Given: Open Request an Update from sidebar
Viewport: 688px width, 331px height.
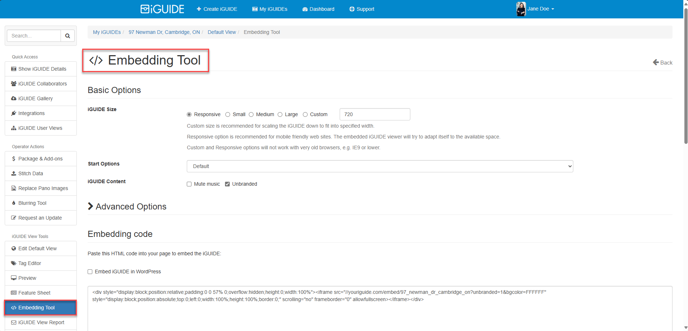Looking at the screenshot, I should click(x=41, y=218).
